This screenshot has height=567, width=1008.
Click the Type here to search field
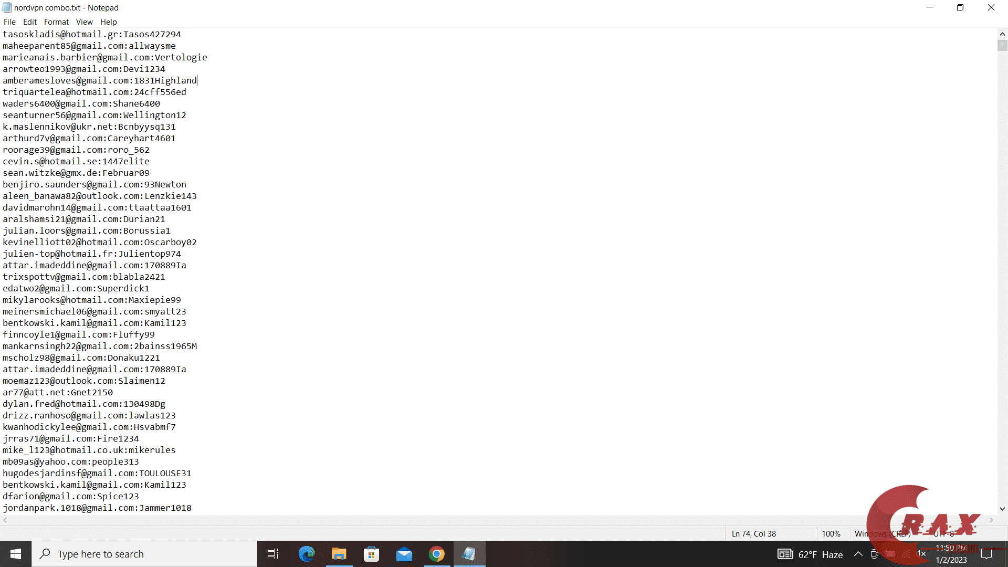coord(144,554)
